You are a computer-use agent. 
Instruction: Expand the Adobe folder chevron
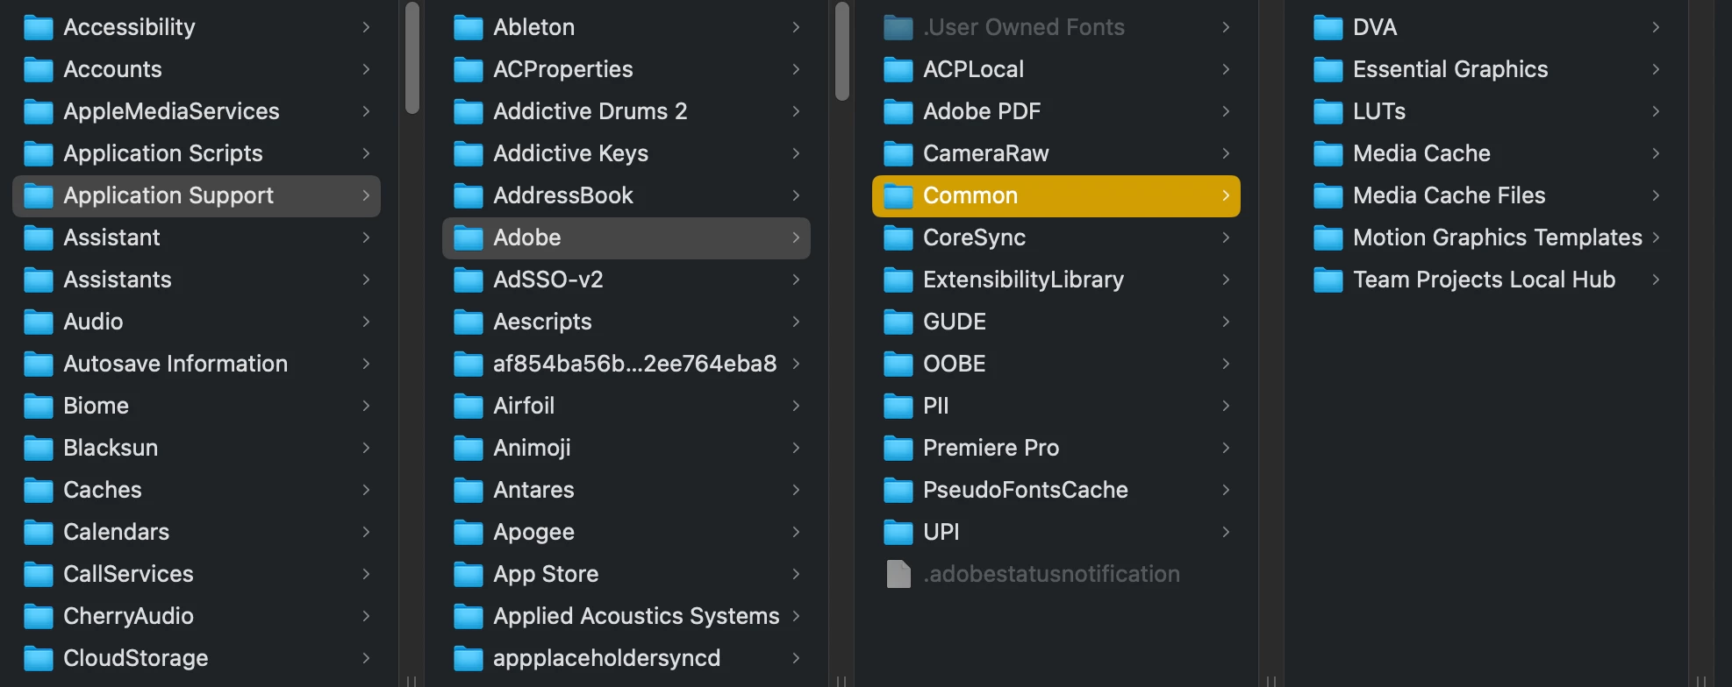(796, 237)
